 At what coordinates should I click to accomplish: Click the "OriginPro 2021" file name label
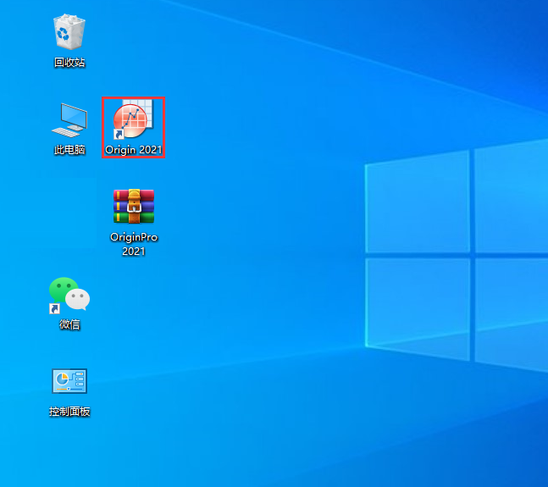tap(134, 244)
